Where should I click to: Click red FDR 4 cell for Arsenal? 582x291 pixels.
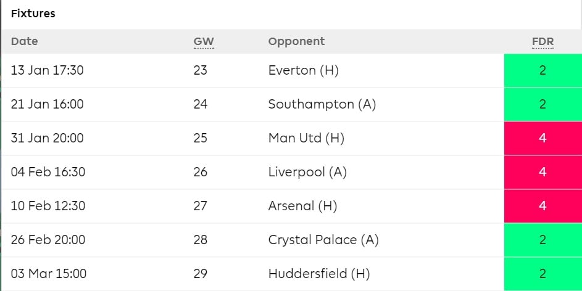click(543, 206)
